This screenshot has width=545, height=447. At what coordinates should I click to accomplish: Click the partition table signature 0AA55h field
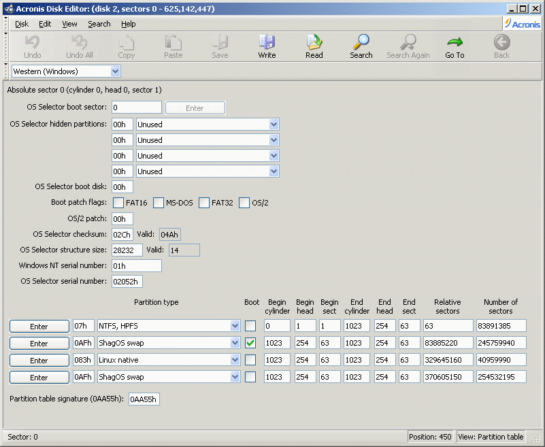144,399
